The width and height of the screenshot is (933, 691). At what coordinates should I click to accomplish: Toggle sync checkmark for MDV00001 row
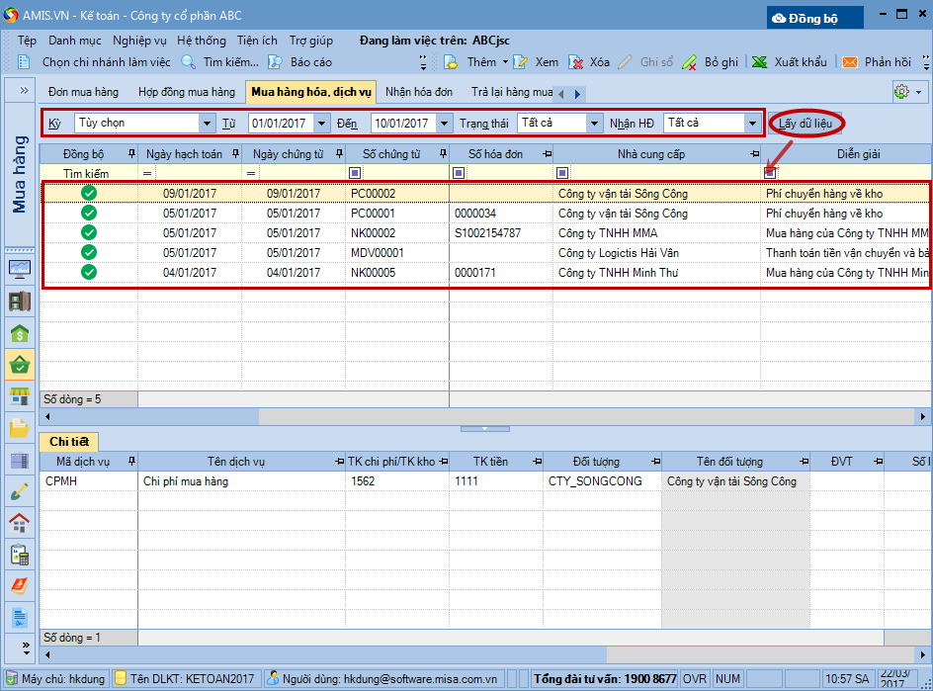(89, 253)
